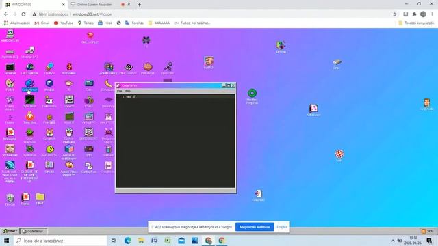Image resolution: width=438 pixels, height=246 pixels.
Task: Open the AAAAAAA bookmarks folder
Action: tap(159, 23)
